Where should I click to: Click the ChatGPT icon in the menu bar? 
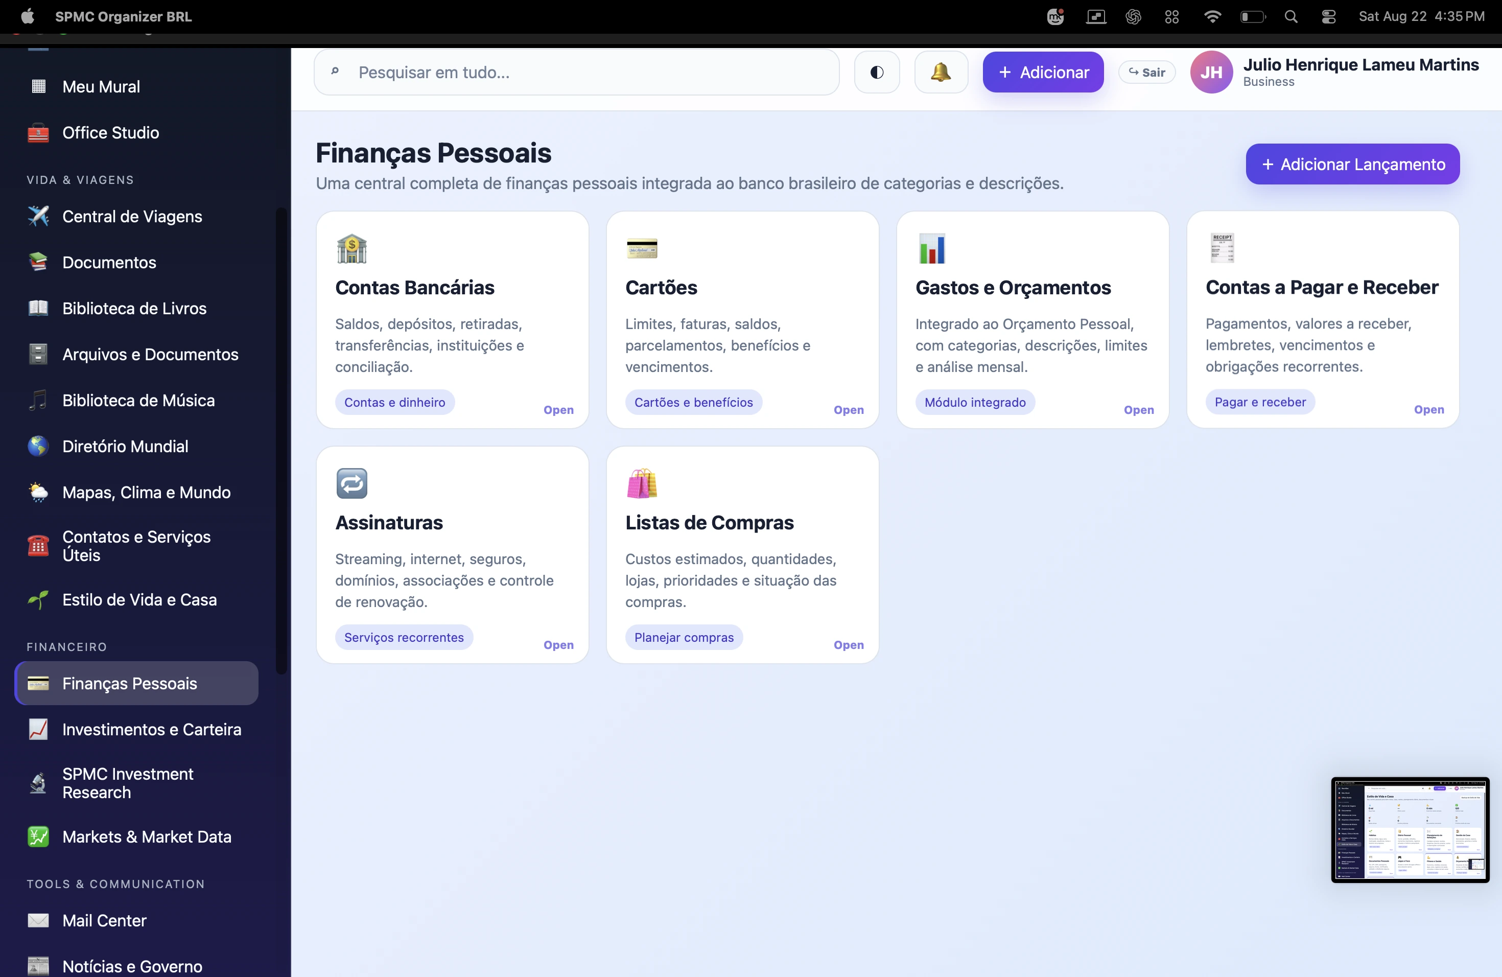pyautogui.click(x=1134, y=17)
